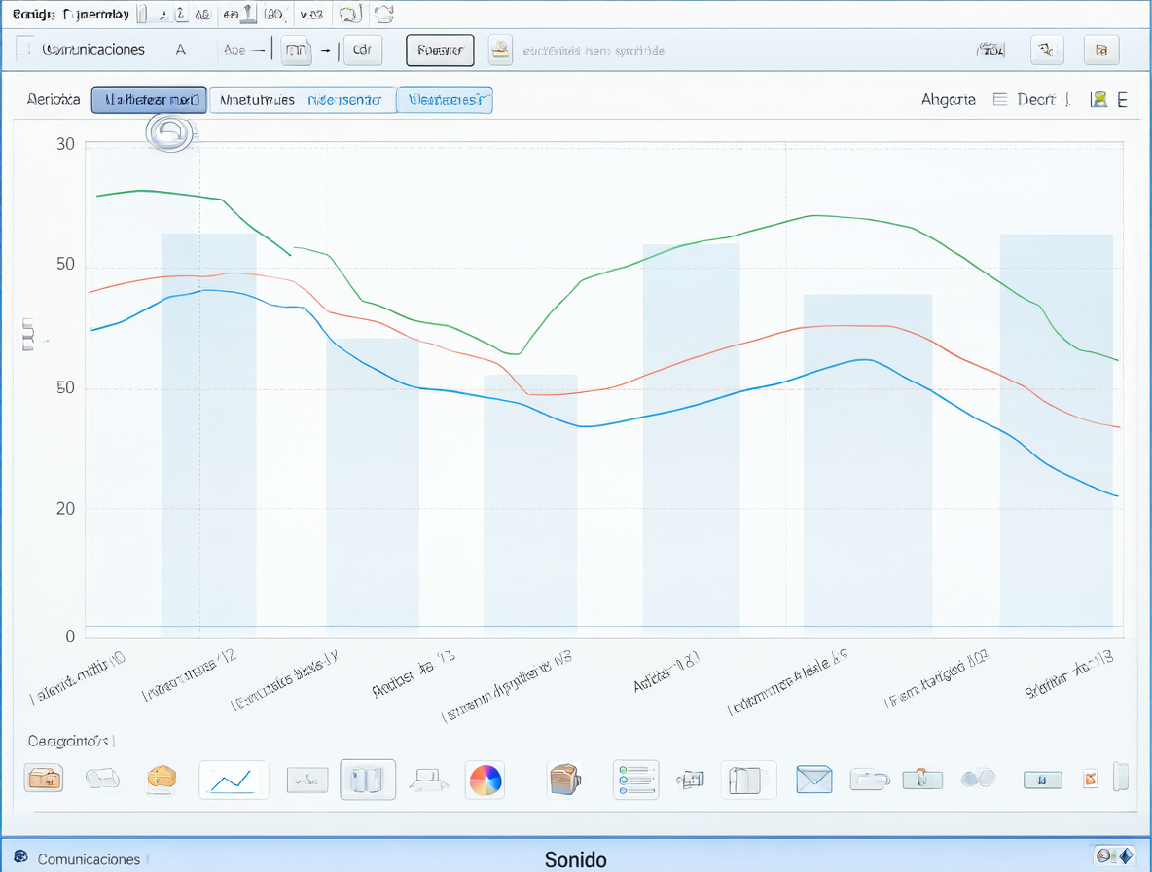
Task: Click the laptop icon in the bottom row
Action: [x=429, y=780]
